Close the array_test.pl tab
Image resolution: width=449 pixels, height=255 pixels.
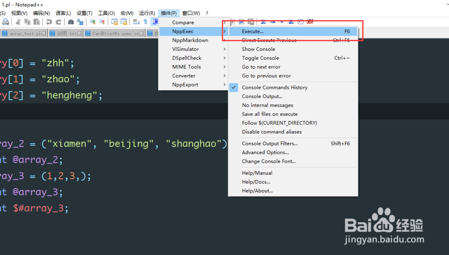pyautogui.click(x=44, y=34)
